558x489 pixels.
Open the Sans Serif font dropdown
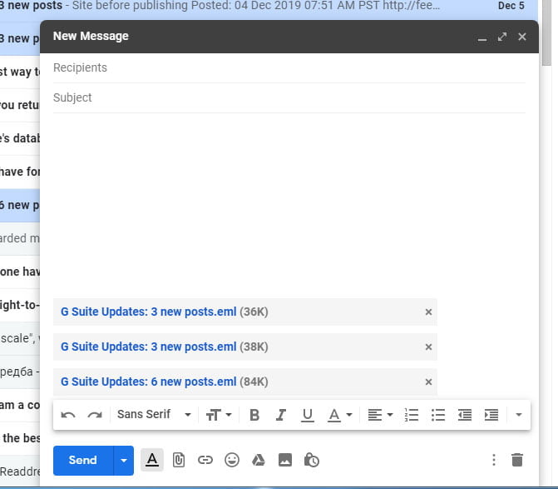click(154, 415)
